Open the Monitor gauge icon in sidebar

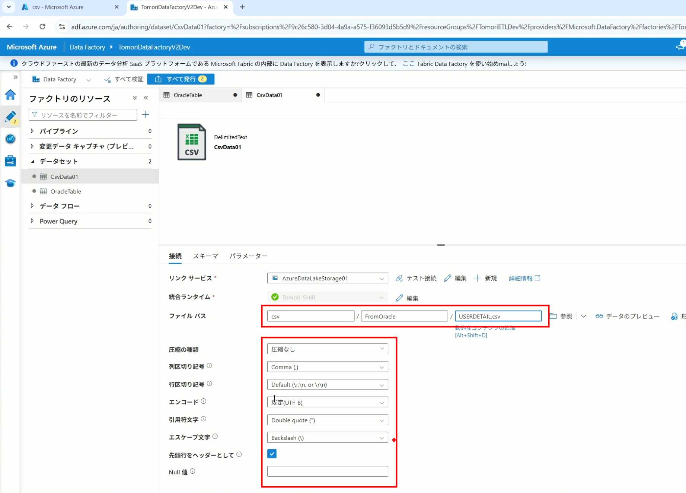[x=10, y=139]
